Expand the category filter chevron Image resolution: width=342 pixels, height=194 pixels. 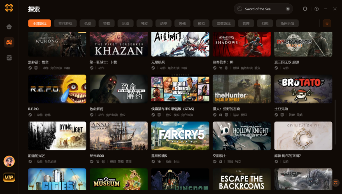click(x=327, y=23)
